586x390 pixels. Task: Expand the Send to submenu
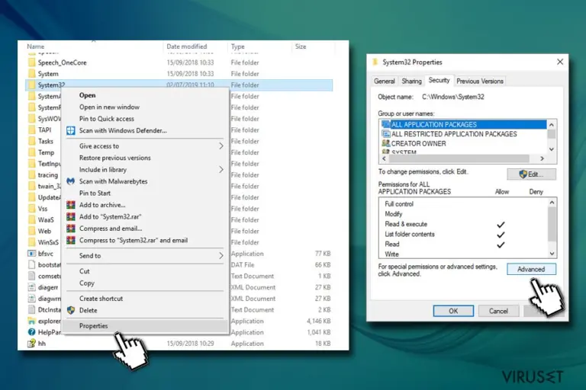(221, 256)
